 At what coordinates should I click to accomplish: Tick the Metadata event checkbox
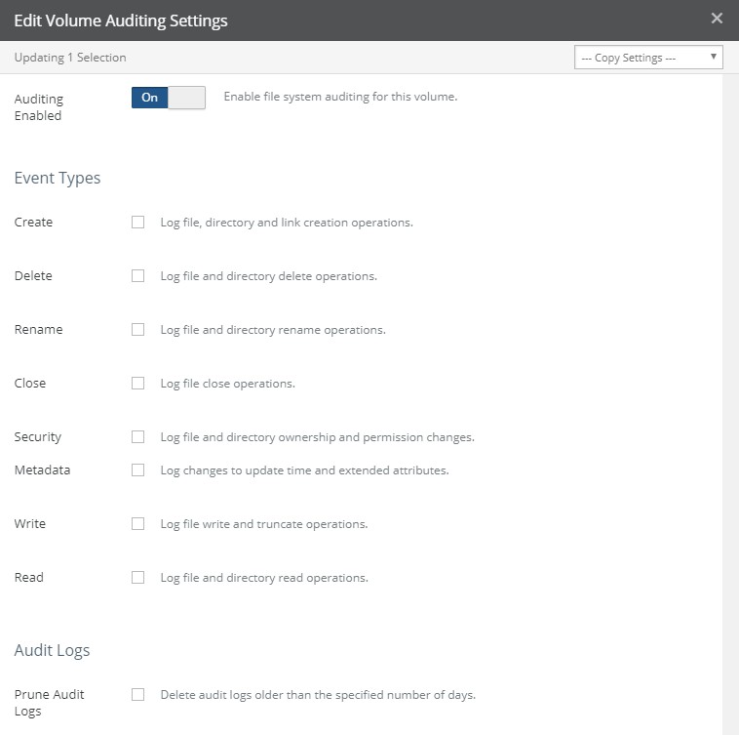137,470
